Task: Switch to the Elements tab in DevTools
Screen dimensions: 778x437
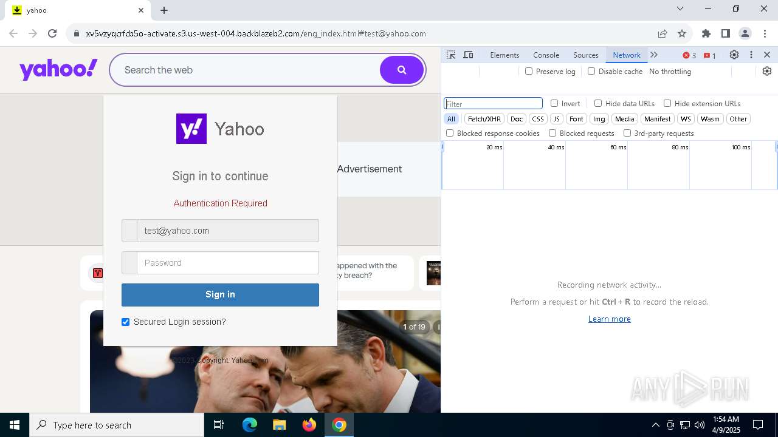Action: pos(504,55)
